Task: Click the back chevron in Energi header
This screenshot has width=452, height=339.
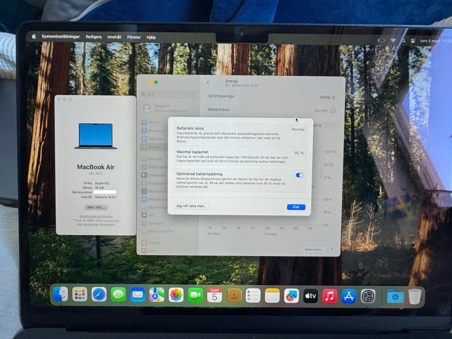Action: tap(208, 82)
